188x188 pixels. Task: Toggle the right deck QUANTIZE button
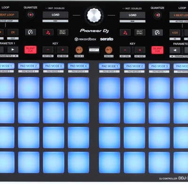pos(157,15)
